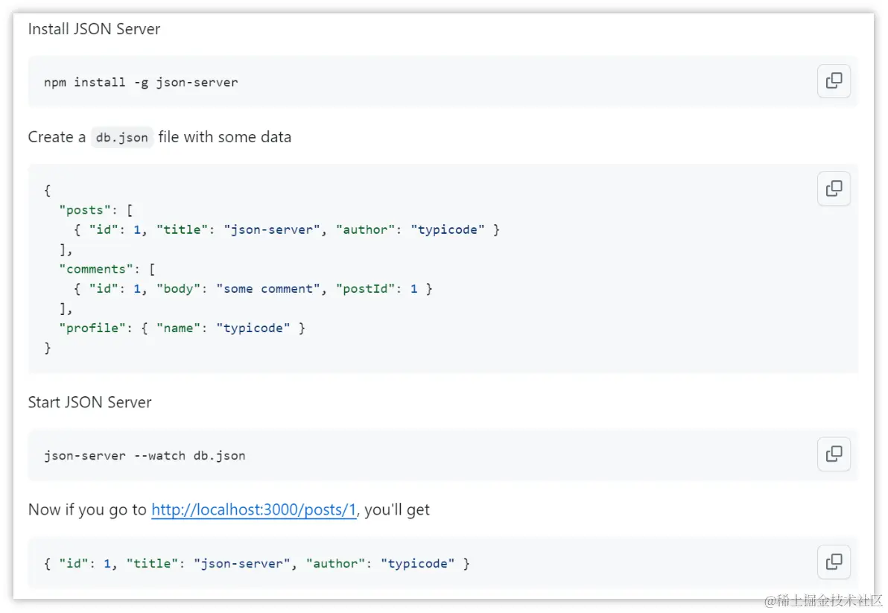888x613 pixels.
Task: Click the bottom copy-to-clipboard icon
Action: click(834, 562)
